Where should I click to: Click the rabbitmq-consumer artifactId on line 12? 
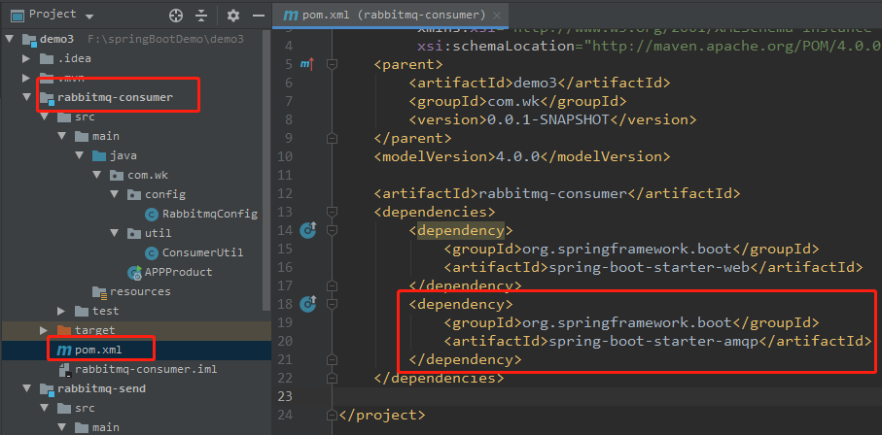[551, 193]
